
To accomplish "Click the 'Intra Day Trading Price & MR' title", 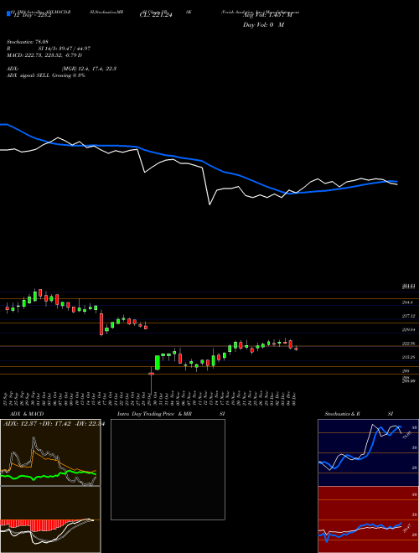I will [x=154, y=414].
